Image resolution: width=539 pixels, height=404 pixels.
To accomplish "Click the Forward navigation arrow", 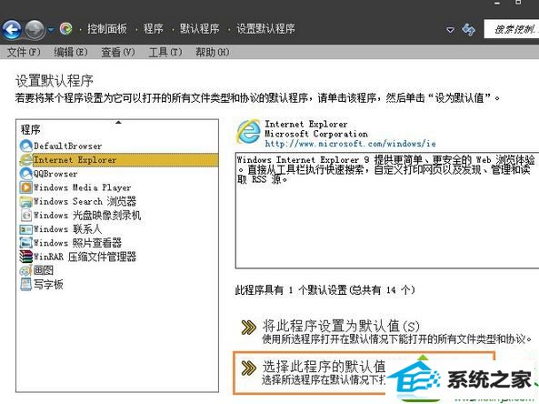I will pyautogui.click(x=35, y=29).
